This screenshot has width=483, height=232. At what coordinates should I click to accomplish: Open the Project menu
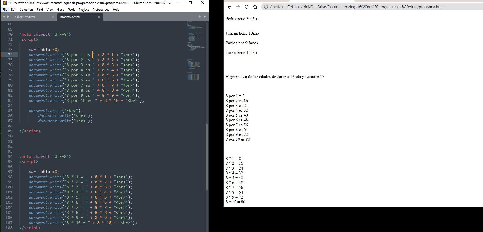click(84, 9)
